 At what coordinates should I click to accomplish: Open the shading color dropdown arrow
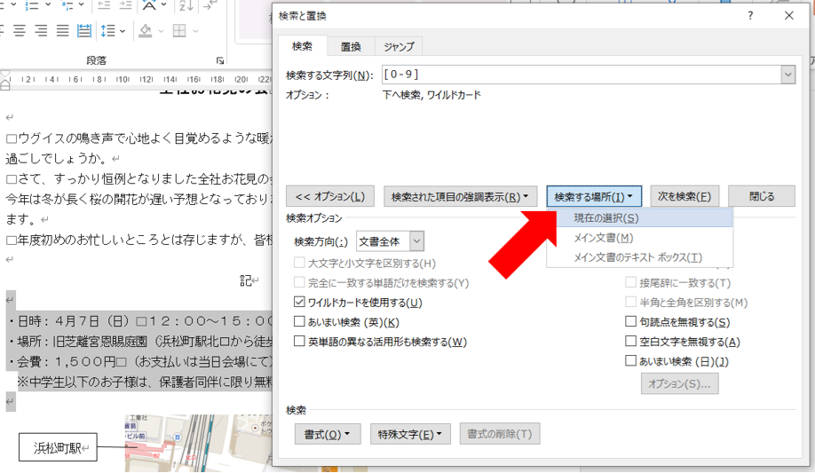[161, 31]
